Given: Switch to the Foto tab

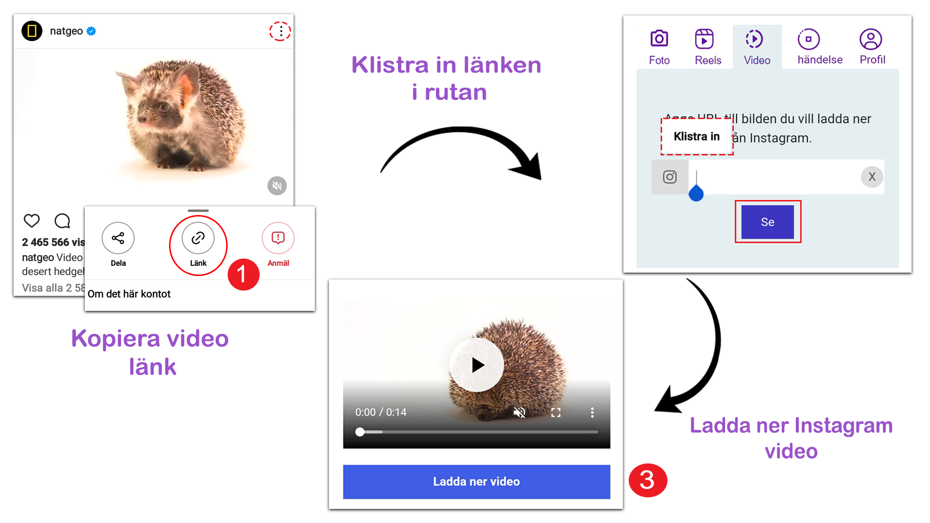Looking at the screenshot, I should tap(659, 47).
